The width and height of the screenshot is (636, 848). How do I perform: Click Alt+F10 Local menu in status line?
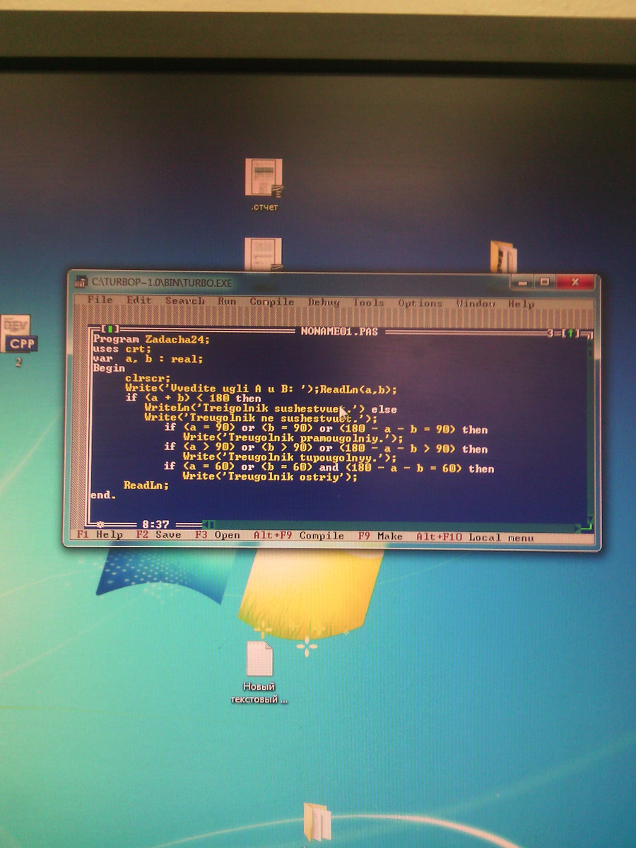[476, 537]
